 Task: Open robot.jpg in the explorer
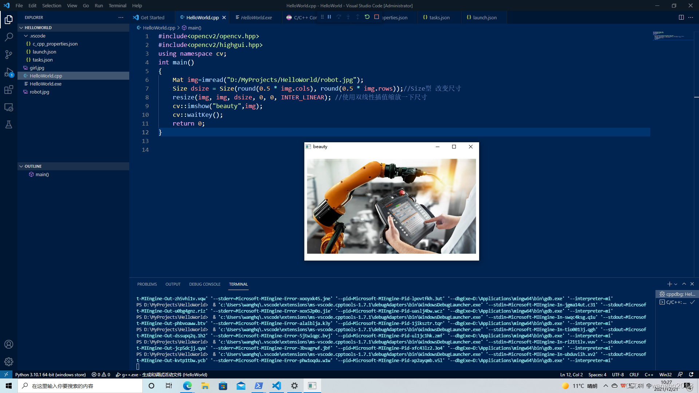pyautogui.click(x=39, y=92)
